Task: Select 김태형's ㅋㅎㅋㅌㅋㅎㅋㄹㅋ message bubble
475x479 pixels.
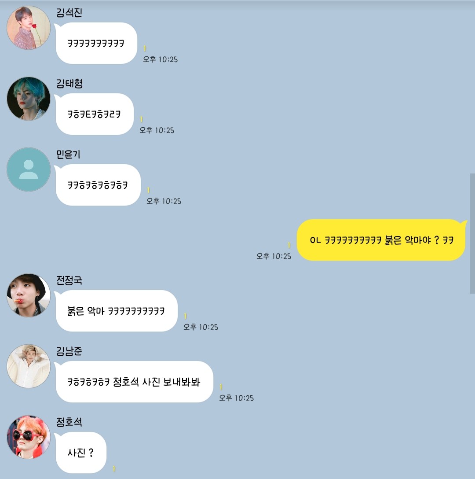Action: pos(94,114)
